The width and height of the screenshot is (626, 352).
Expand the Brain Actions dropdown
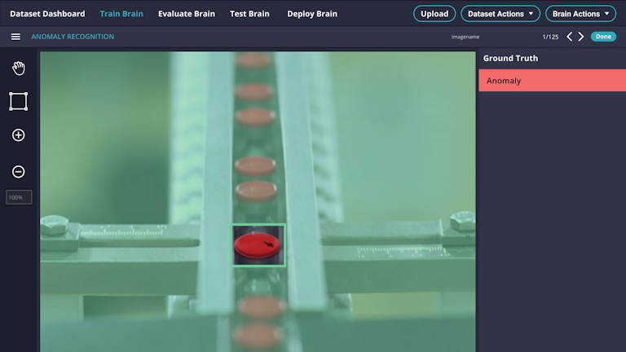[580, 14]
